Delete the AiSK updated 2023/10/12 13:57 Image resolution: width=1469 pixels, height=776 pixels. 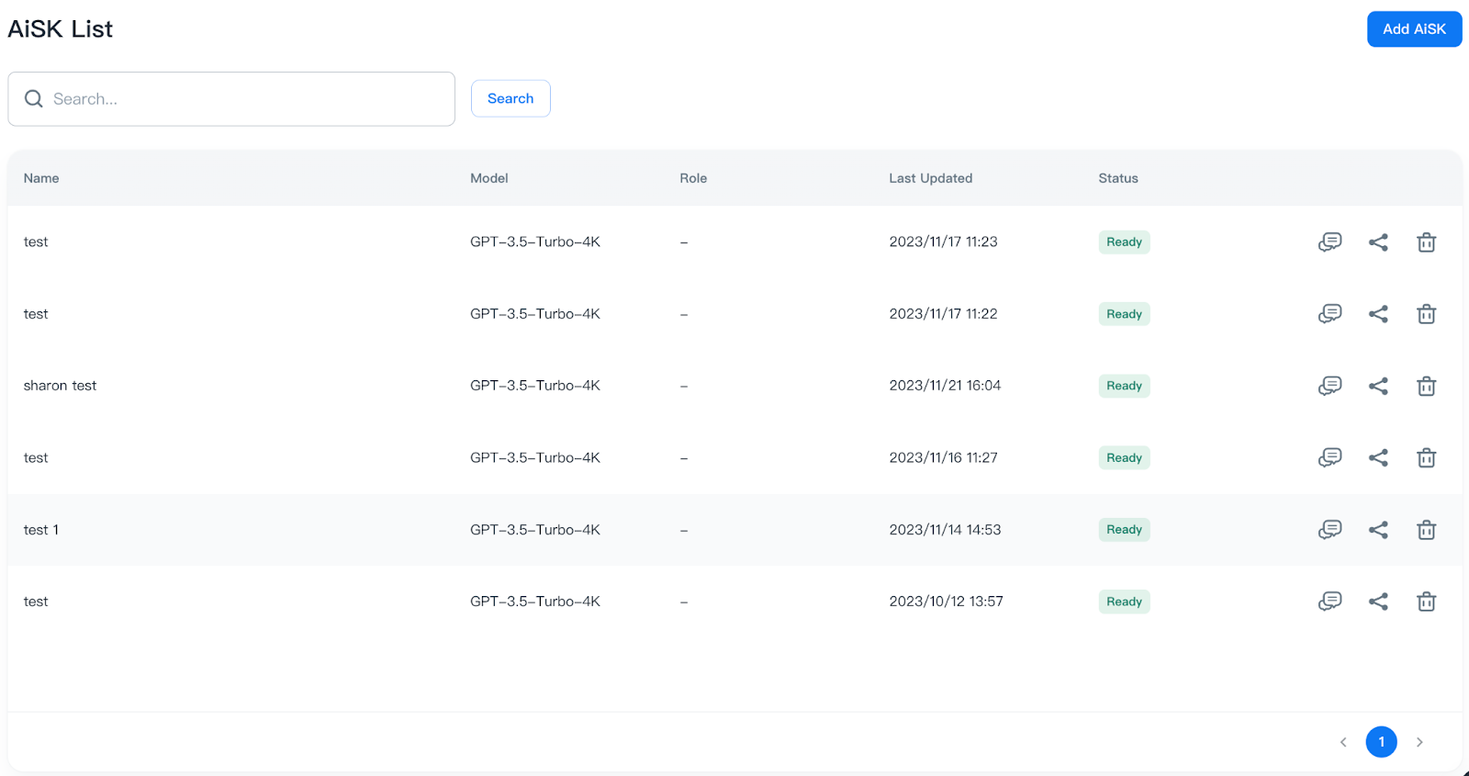click(x=1426, y=602)
